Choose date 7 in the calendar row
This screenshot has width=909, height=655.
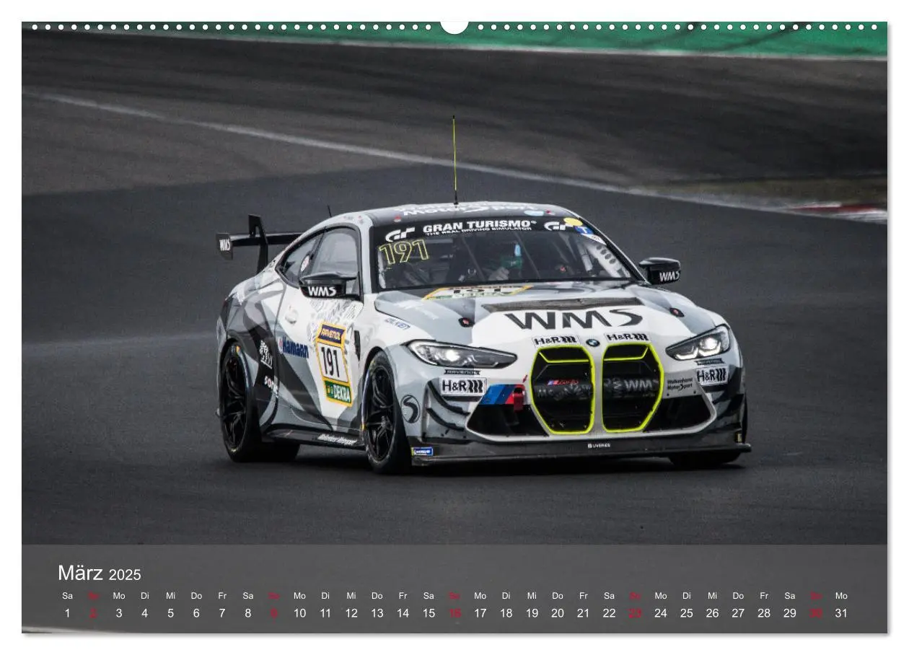[222, 613]
